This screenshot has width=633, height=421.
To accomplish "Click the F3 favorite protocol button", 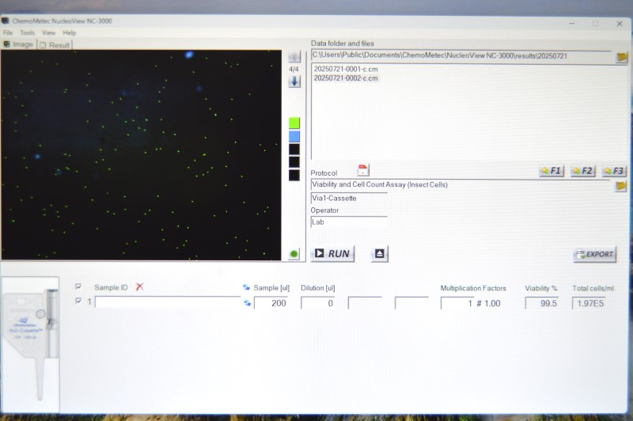I will click(x=614, y=171).
